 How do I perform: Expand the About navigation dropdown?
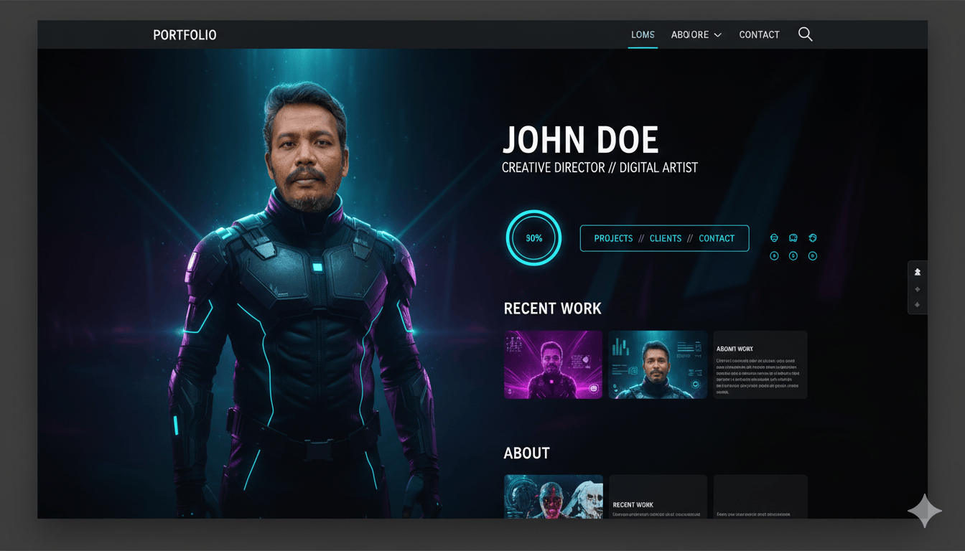pos(689,34)
